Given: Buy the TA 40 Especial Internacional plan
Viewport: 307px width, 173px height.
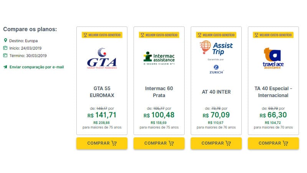Looking at the screenshot, I should click(273, 143).
